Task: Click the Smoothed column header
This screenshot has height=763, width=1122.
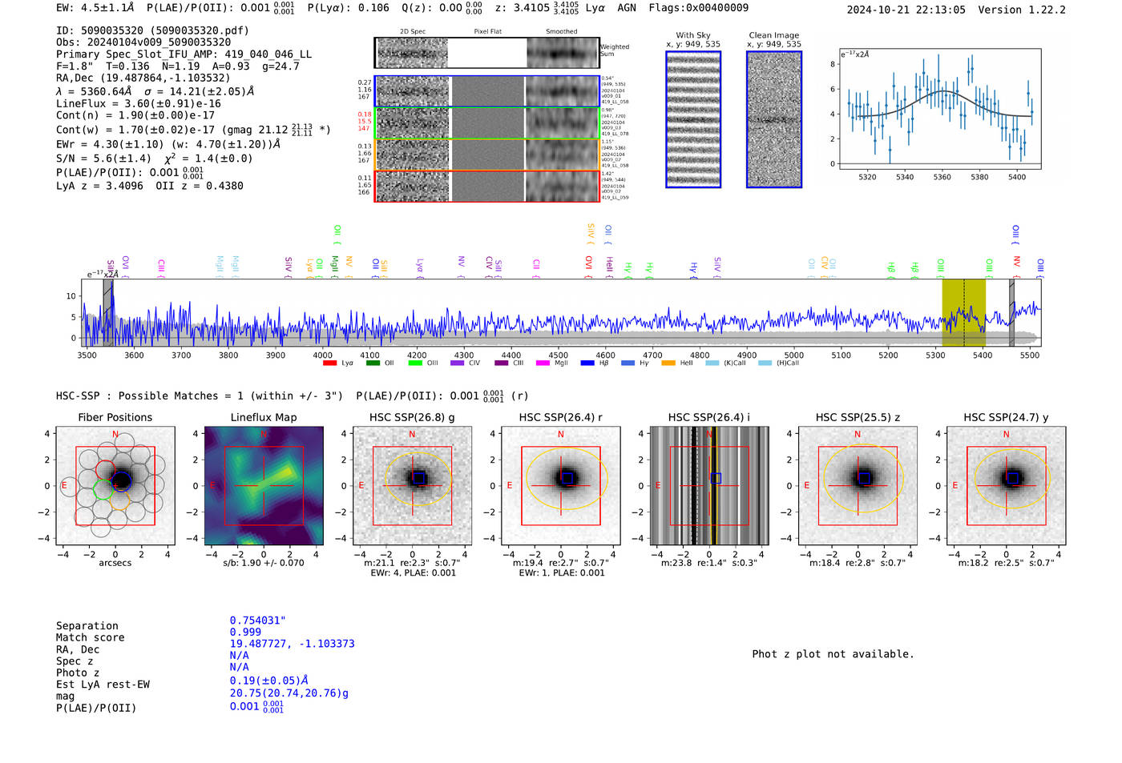Action: pyautogui.click(x=562, y=31)
